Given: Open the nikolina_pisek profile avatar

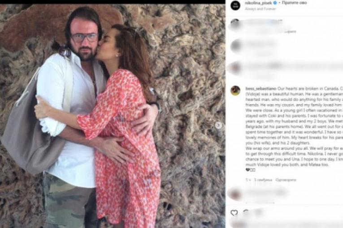Looking at the screenshot, I should [235, 5].
